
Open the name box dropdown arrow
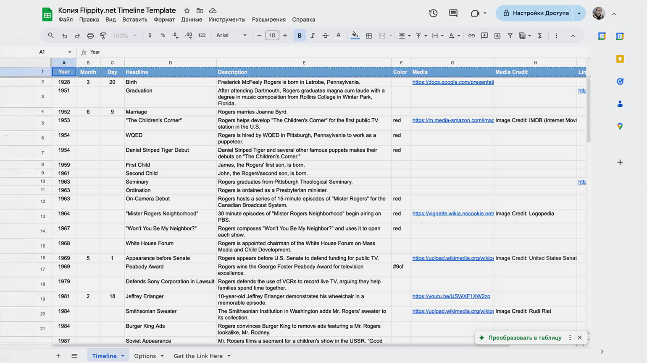[70, 52]
